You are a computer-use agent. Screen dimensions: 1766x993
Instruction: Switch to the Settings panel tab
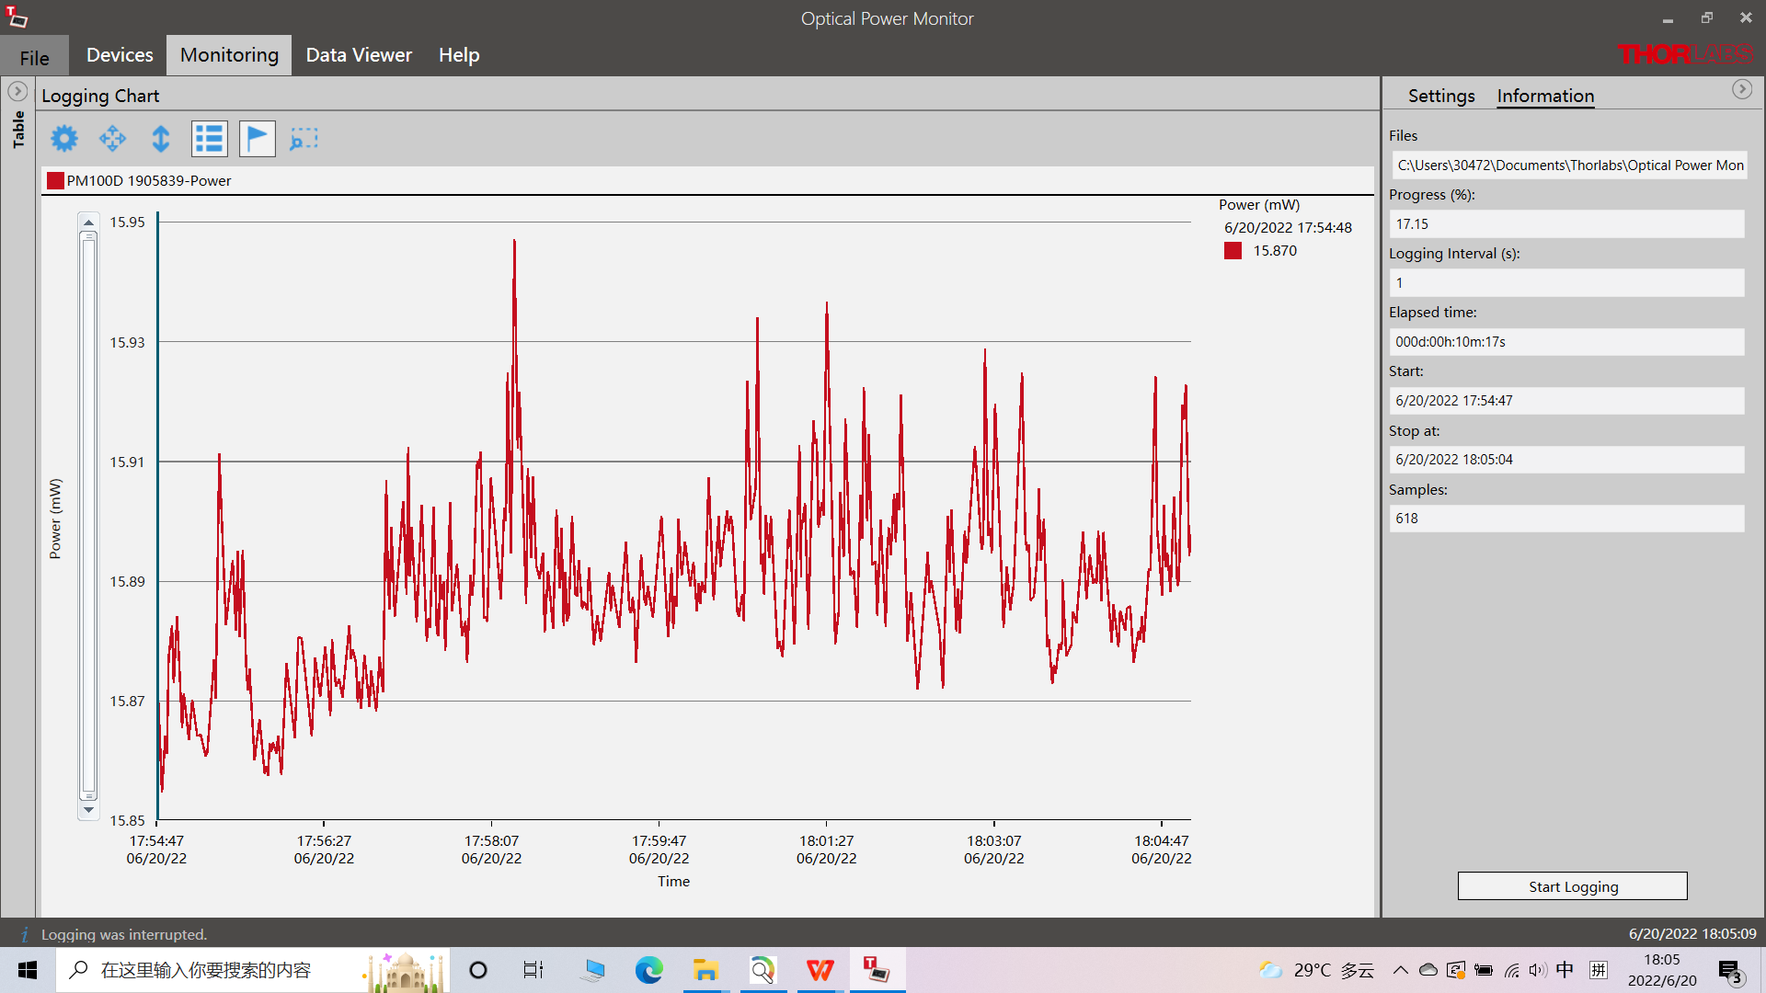point(1441,96)
